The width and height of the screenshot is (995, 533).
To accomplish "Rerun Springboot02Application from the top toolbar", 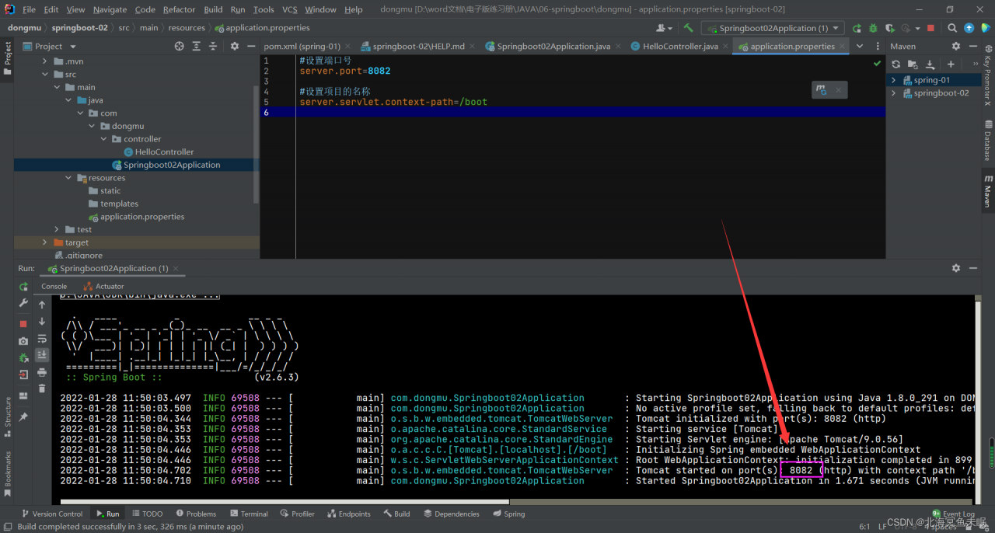I will click(x=857, y=28).
